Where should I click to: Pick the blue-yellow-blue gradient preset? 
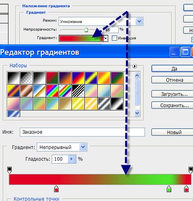tap(91, 78)
